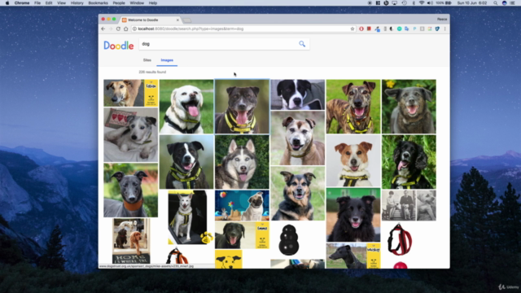Open Spotlight search in menu bar
Viewport: 521px width, 293px height.
pos(495,3)
